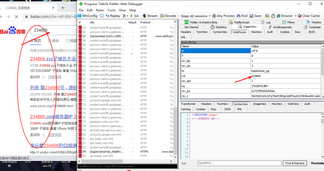Viewport: 324px width, 171px height.
Task: Select session 77 gameplay.intel.com:443
Action: (x=126, y=122)
